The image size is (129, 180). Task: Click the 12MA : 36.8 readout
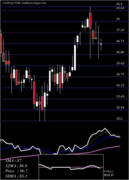point(16,166)
